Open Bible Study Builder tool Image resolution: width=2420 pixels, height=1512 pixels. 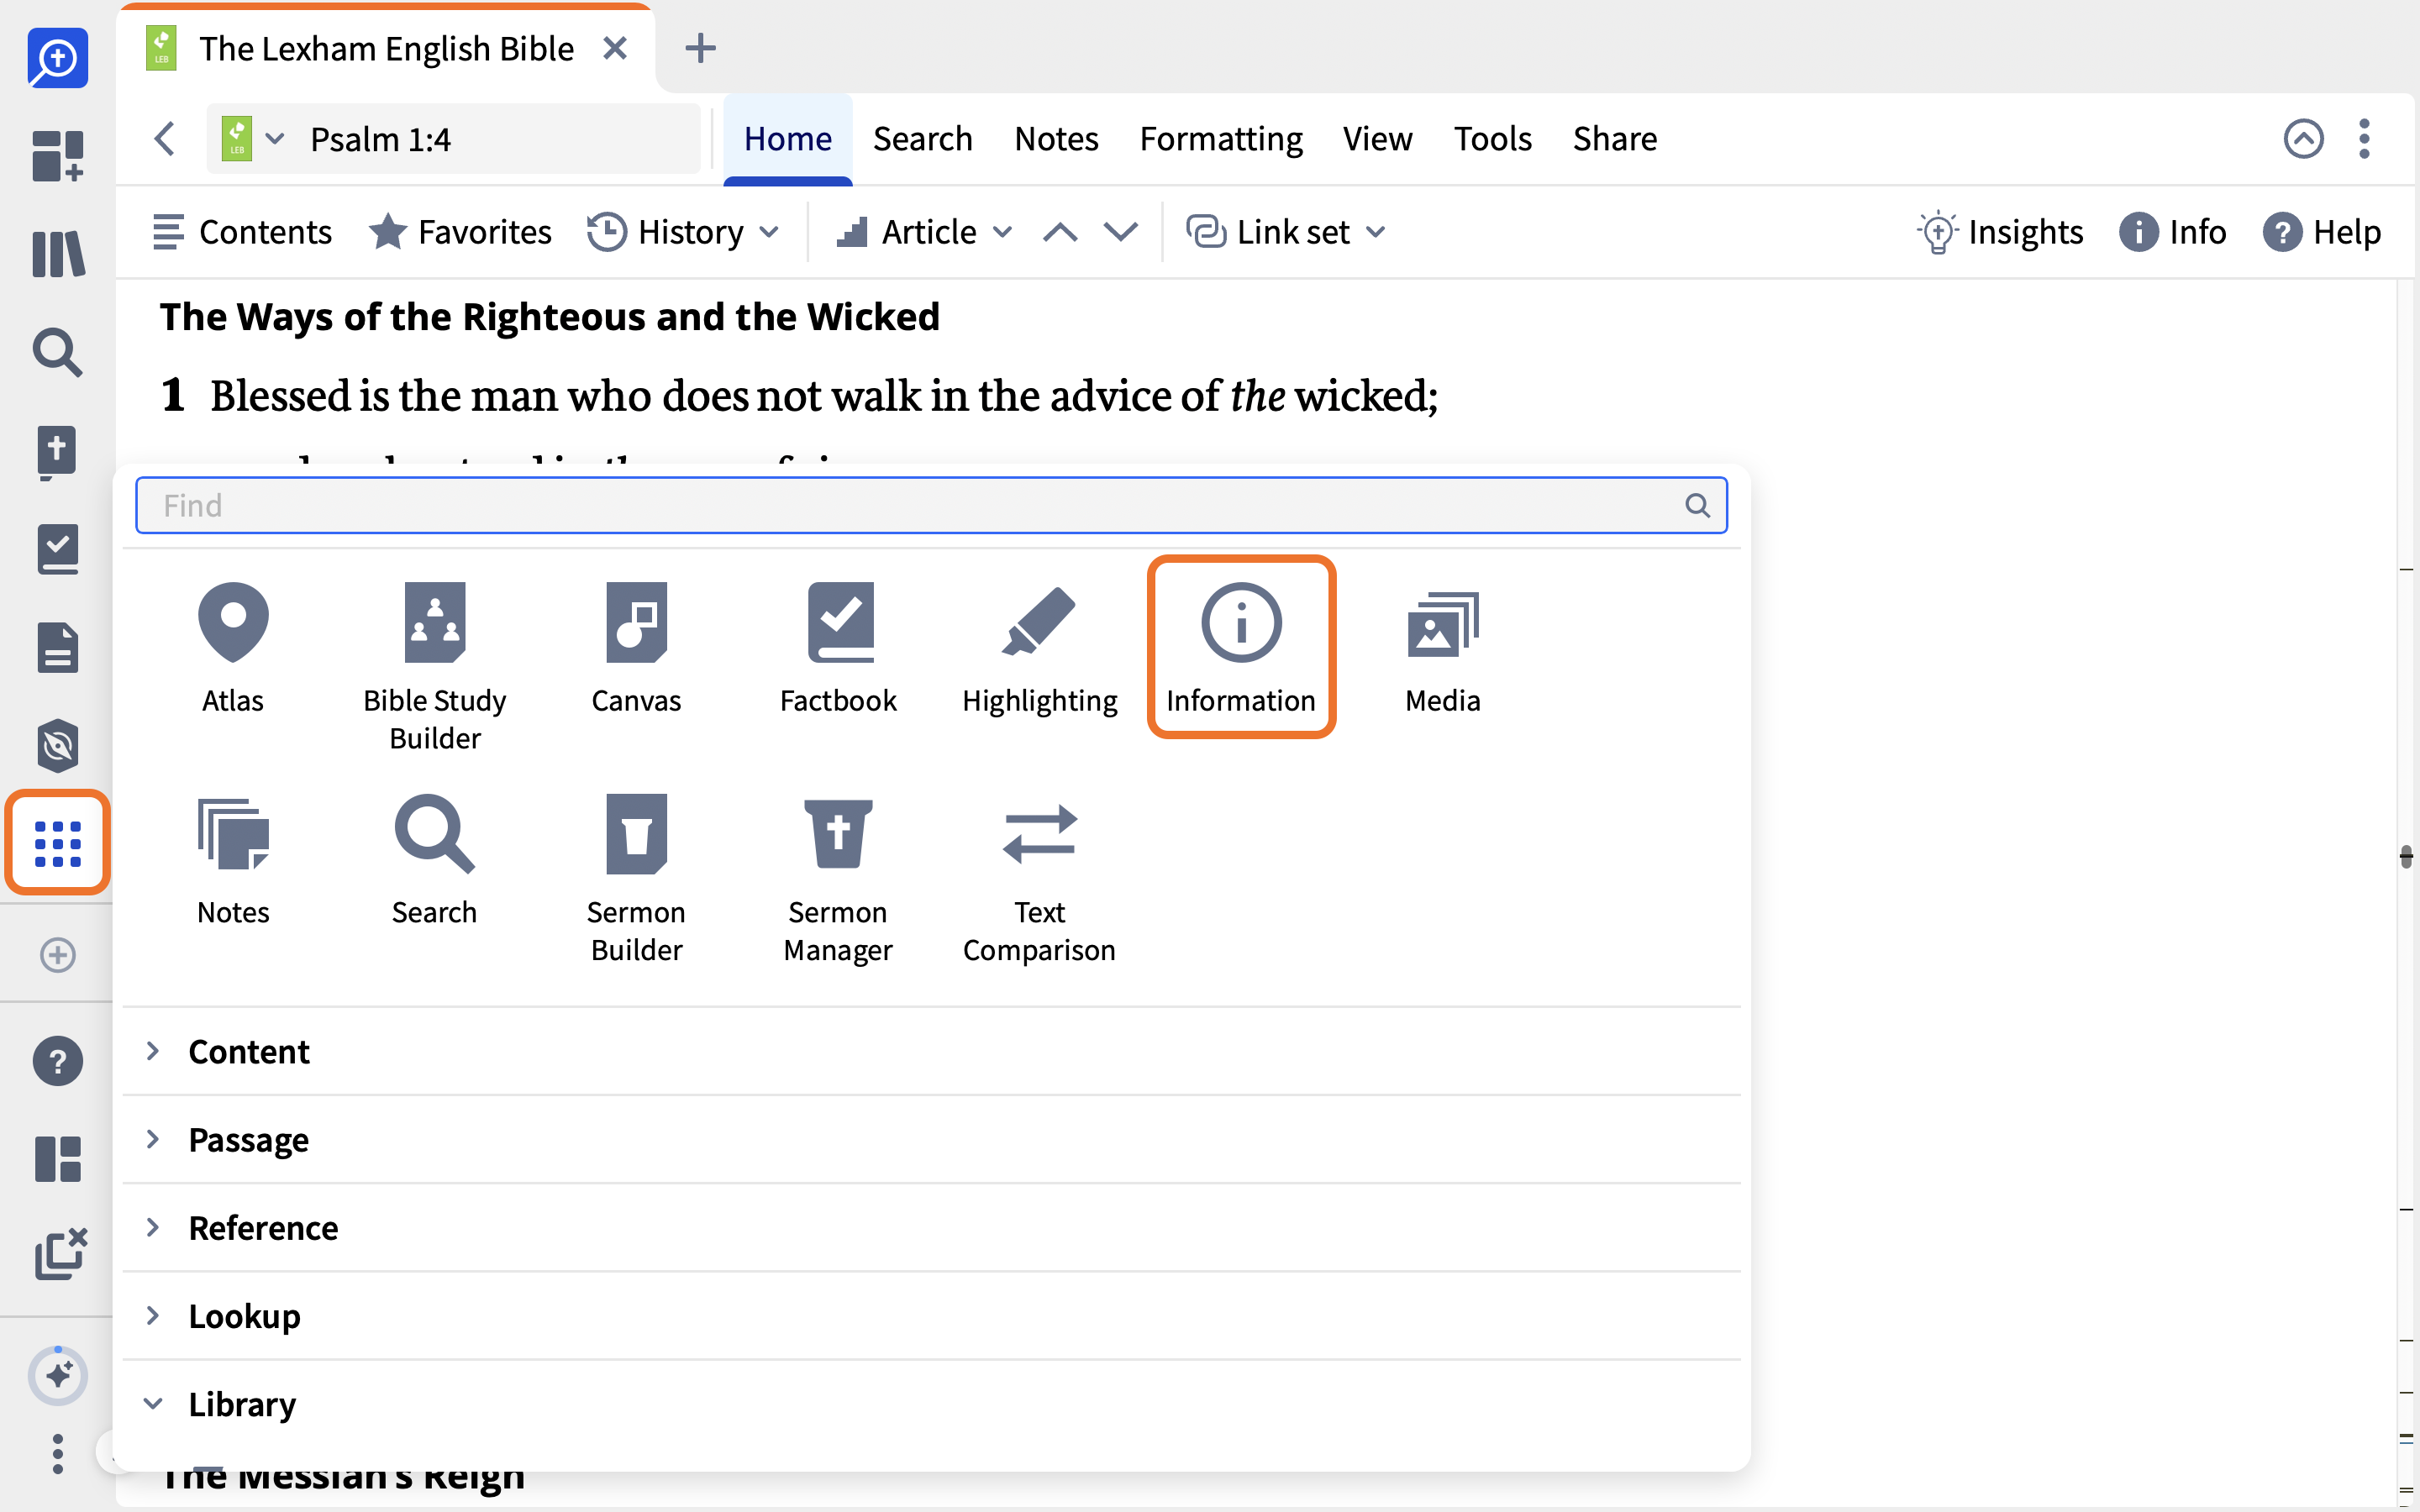(434, 666)
